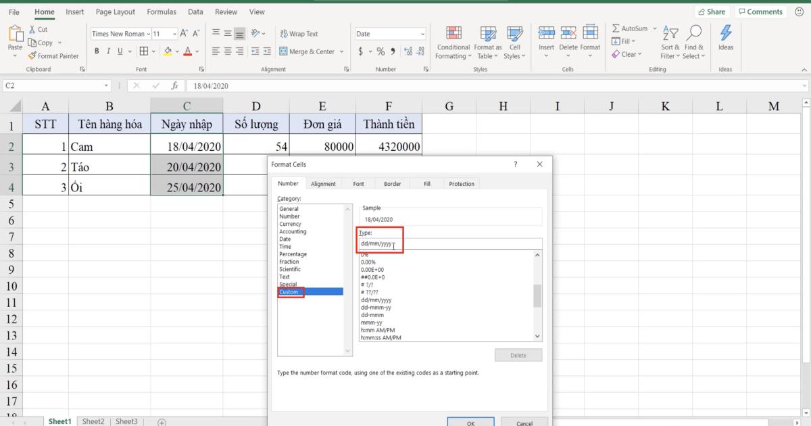Click OK in the Format Cells dialog
Viewport: 811px width, 426px height.
(470, 422)
